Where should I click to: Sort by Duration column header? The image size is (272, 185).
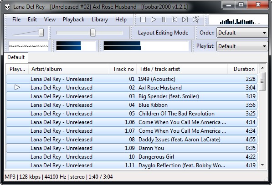242,69
